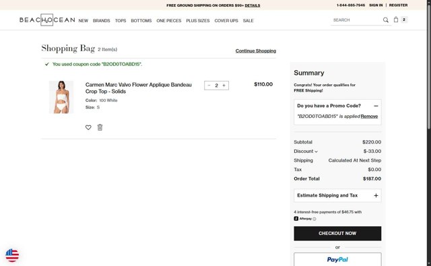
Task: Decrease quantity with minus button
Action: [209, 86]
